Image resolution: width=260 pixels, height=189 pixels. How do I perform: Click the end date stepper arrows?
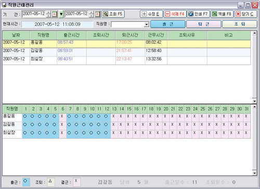(92, 14)
